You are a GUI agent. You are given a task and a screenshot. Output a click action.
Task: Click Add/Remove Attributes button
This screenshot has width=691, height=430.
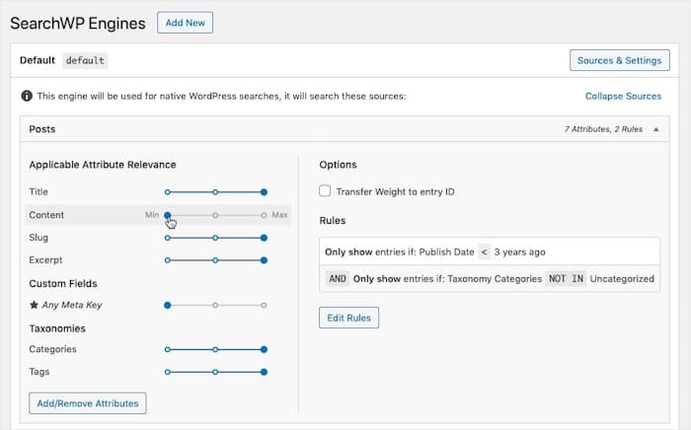coord(88,402)
